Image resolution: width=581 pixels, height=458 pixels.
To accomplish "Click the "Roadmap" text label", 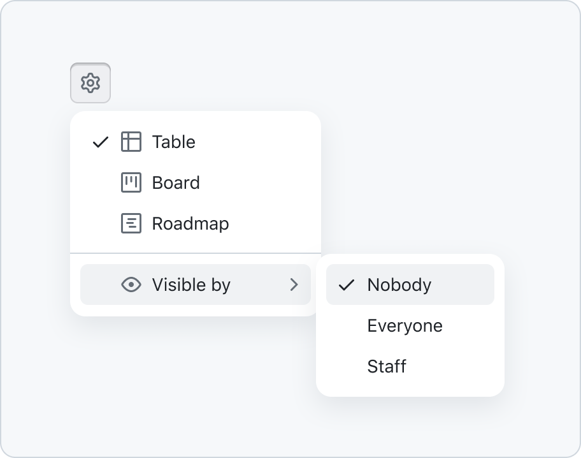I will tap(190, 224).
